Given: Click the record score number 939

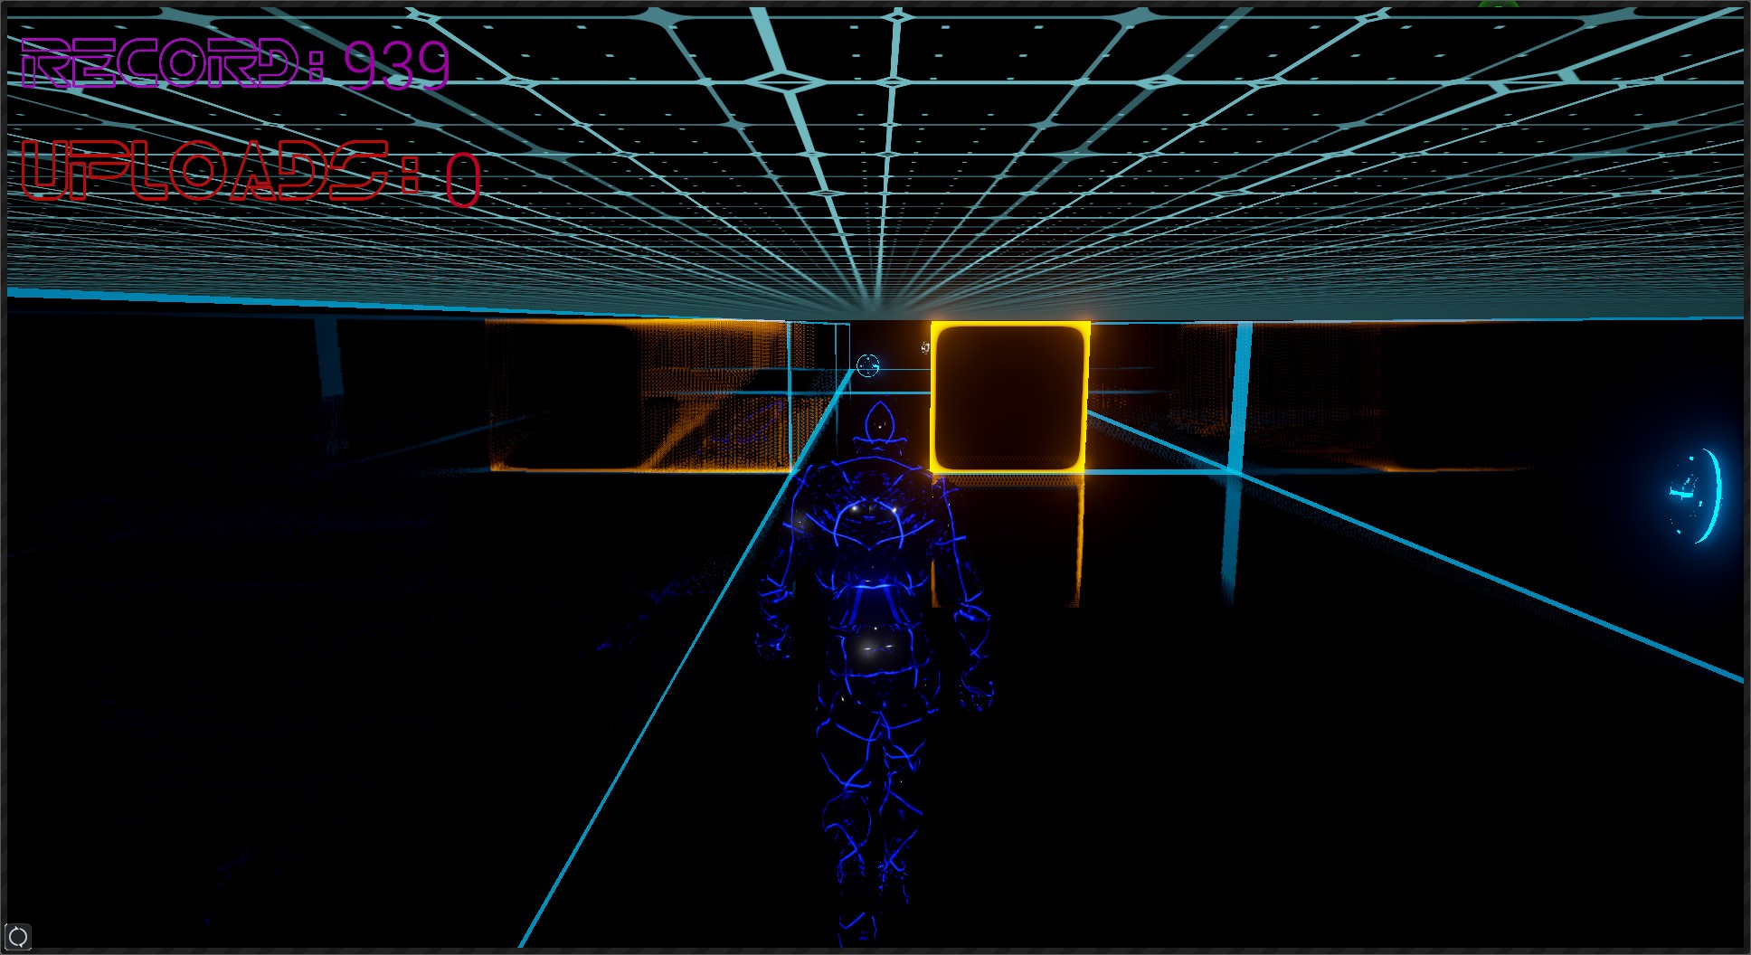Looking at the screenshot, I should click(x=396, y=65).
